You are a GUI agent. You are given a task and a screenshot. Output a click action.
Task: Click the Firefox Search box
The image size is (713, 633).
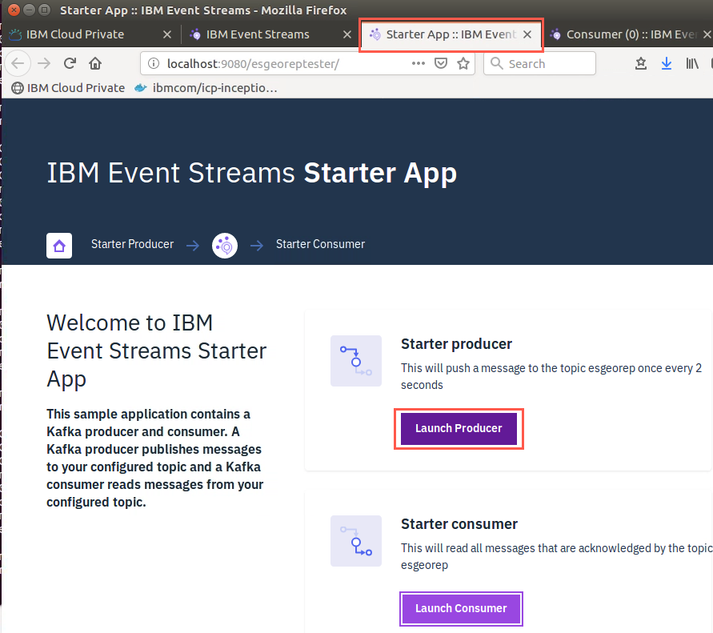point(540,64)
